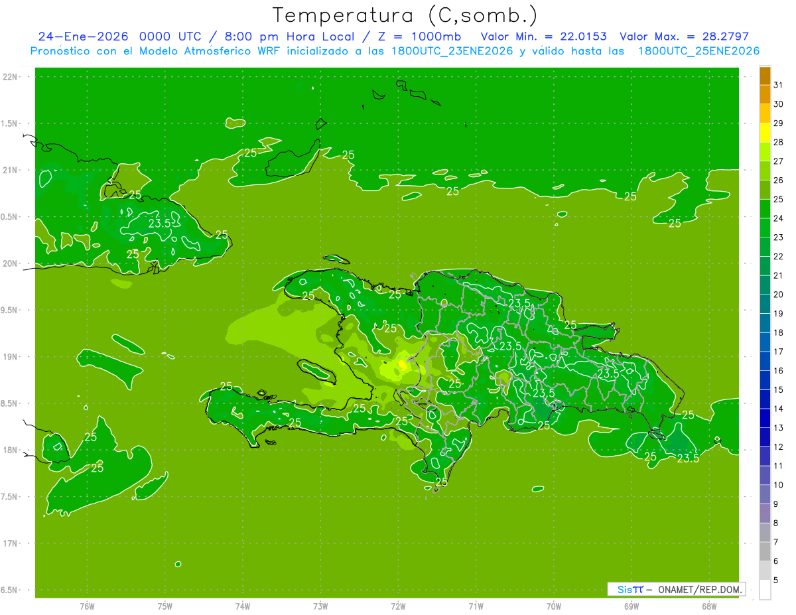
Task: Click the 20 label on the color scale
Action: coord(778,295)
